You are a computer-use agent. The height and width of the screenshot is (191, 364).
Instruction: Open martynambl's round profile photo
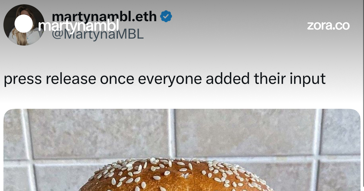pos(24,25)
